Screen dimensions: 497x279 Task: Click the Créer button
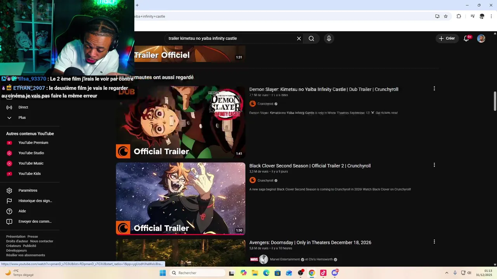pos(447,38)
